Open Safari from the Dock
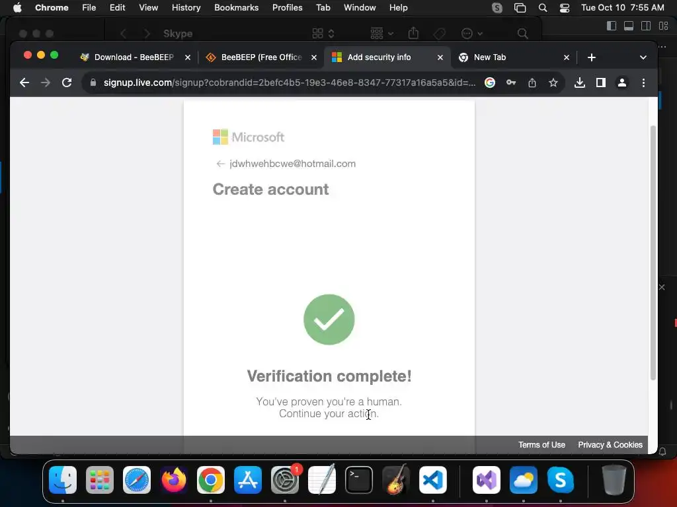 137,480
